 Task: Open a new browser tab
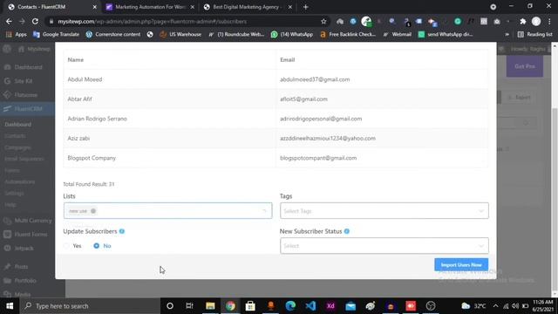click(x=306, y=7)
